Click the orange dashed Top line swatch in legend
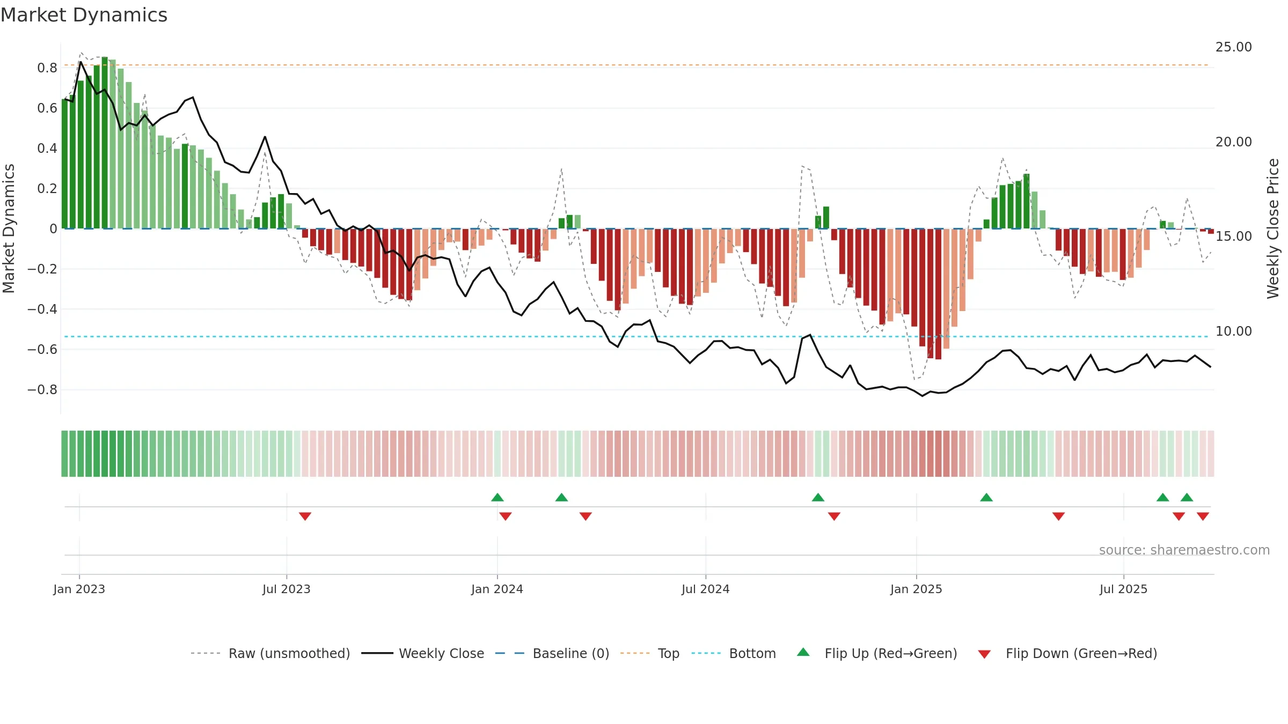The image size is (1288, 724). 635,653
